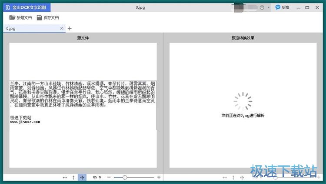The width and height of the screenshot is (326, 184).
Task: Click the source document image
Action: tap(83, 105)
